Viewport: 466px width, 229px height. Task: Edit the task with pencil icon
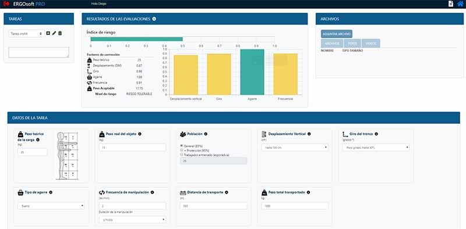coord(54,34)
